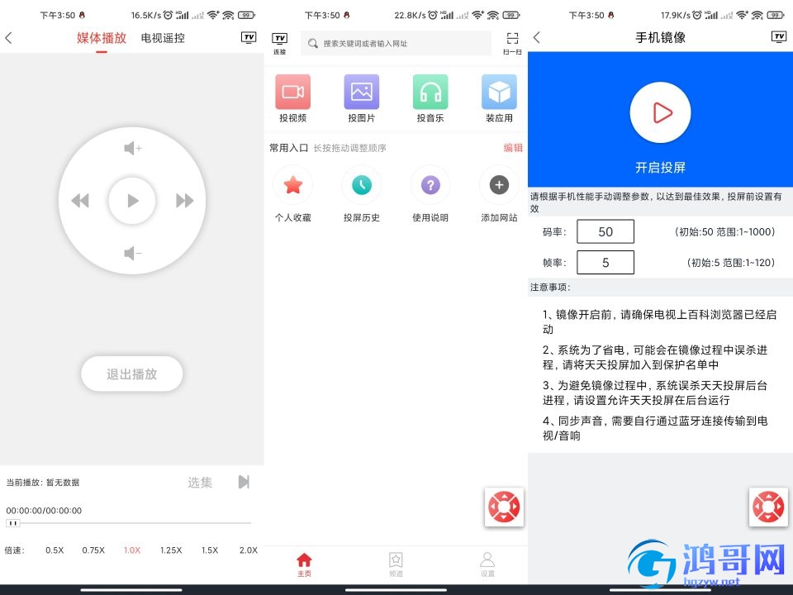Skip to next episode icon
Screen dimensions: 793x595
244,482
